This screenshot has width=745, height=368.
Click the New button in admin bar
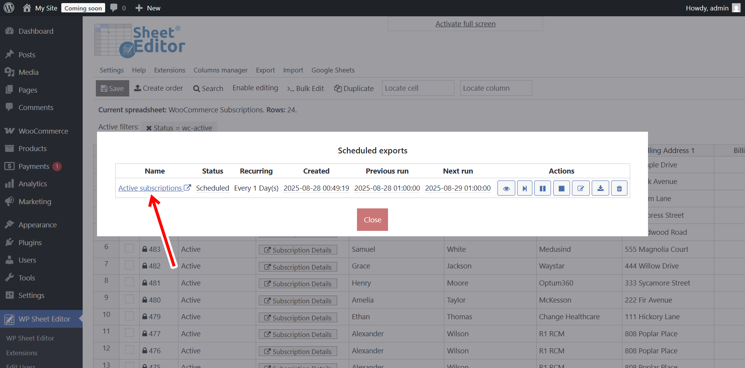pyautogui.click(x=148, y=8)
